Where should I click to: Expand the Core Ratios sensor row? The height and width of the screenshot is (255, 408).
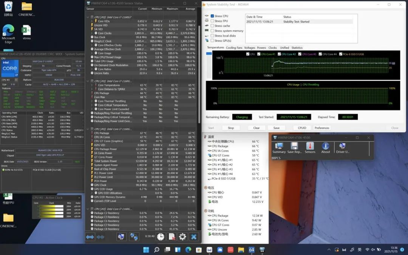[91, 69]
